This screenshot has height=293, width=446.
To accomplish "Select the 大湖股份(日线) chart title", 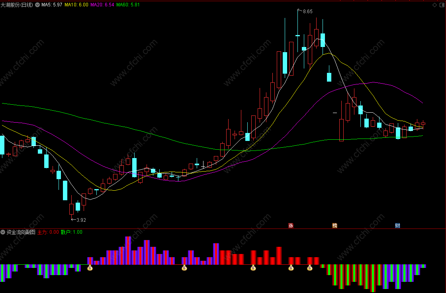I will coord(17,5).
